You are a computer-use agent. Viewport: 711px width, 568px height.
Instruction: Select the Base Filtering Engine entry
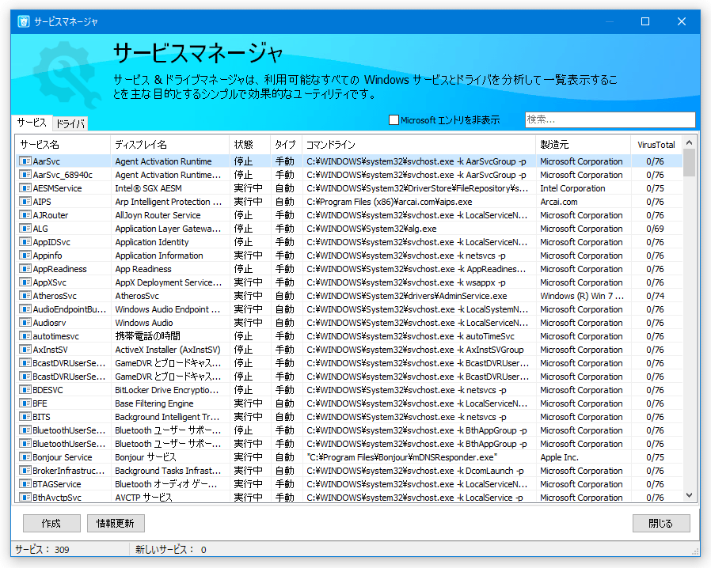[x=154, y=403]
